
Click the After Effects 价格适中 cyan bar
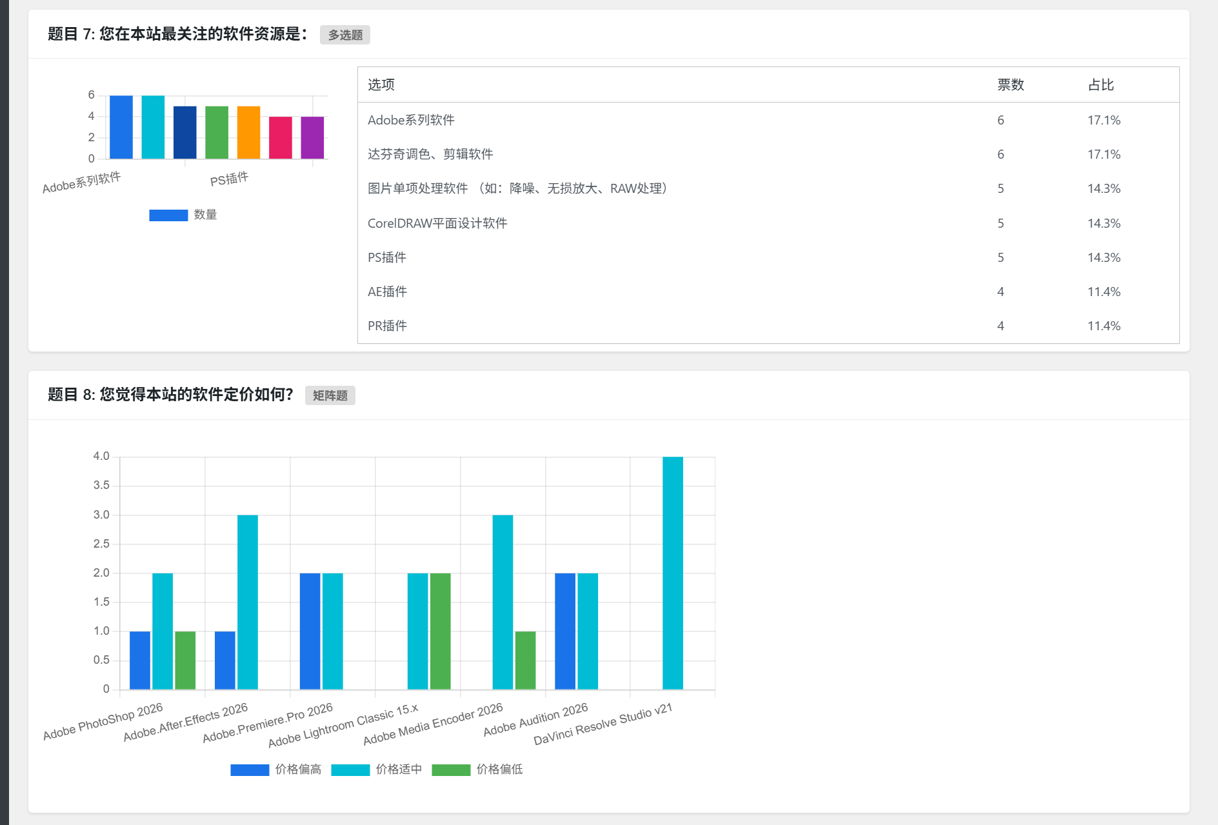248,602
